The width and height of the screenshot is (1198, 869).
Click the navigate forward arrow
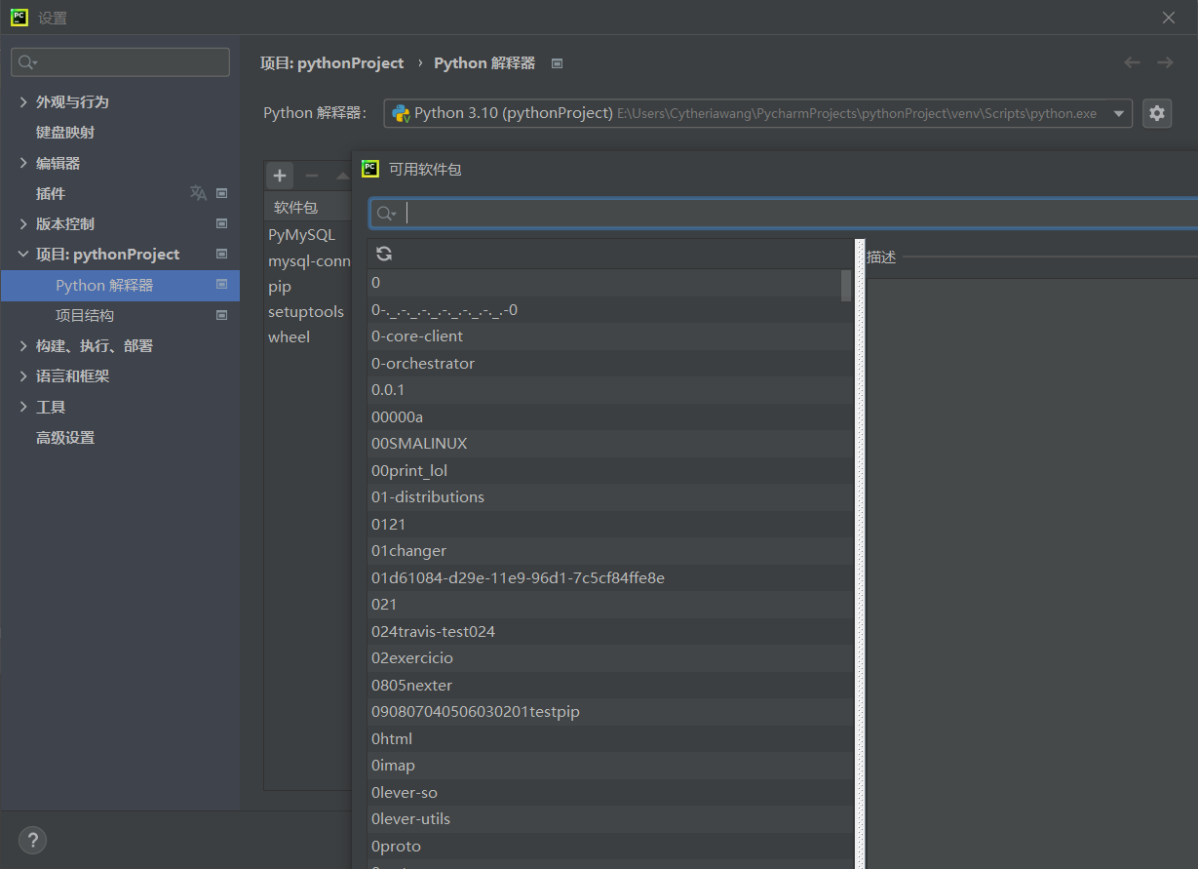pyautogui.click(x=1165, y=62)
